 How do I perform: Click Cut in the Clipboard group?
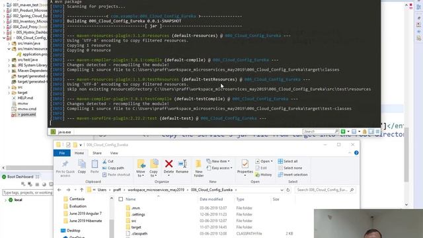pyautogui.click(x=108, y=161)
